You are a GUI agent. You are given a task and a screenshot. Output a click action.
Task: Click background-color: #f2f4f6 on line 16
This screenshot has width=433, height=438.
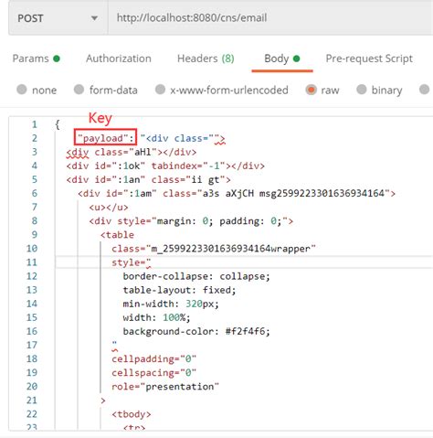tap(196, 331)
